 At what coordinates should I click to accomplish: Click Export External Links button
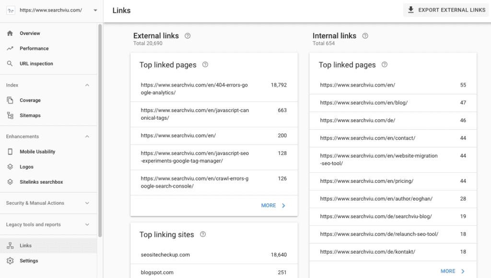coord(445,10)
